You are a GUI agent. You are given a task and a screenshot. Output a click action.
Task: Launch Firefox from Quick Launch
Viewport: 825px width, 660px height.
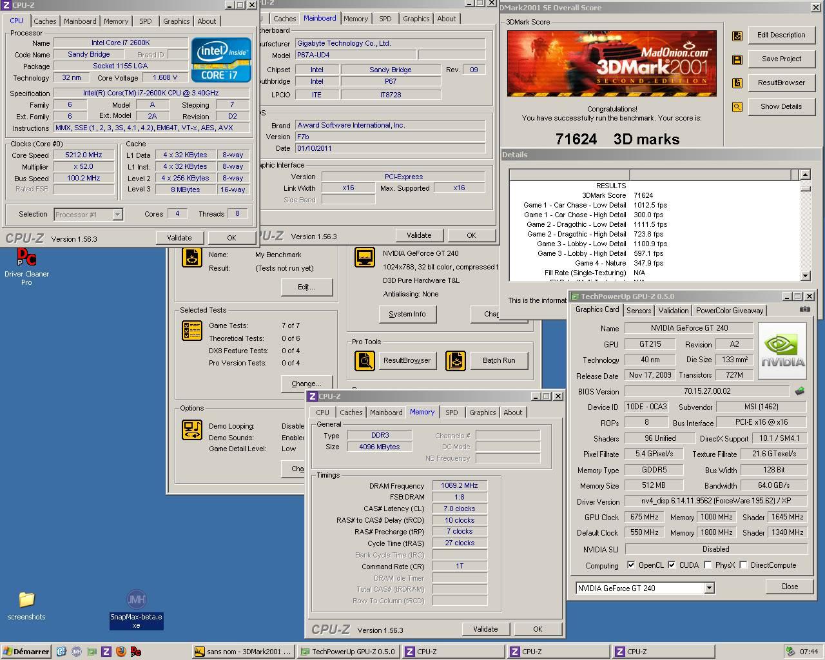click(121, 652)
